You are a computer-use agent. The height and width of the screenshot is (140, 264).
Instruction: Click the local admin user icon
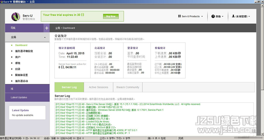[233, 16]
